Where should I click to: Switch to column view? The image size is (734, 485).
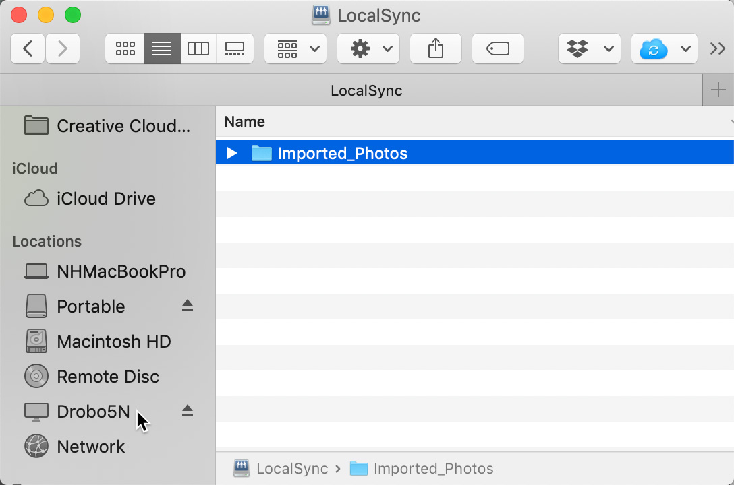198,48
